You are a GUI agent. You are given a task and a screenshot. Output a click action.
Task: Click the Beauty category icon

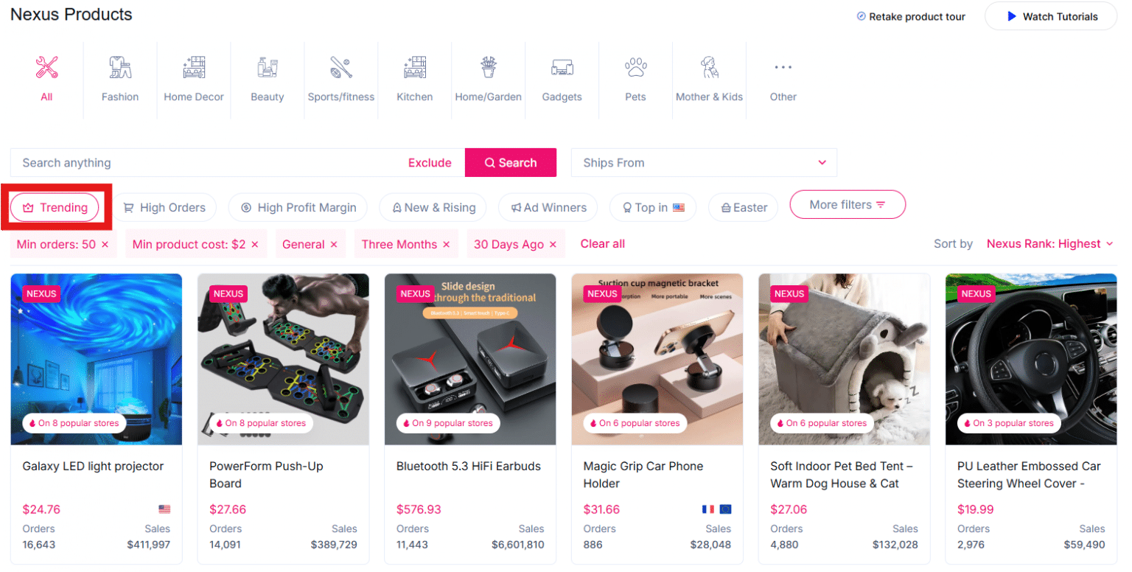(267, 77)
